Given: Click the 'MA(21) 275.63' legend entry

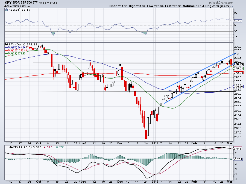Looking at the screenshot, I should [x=17, y=54].
